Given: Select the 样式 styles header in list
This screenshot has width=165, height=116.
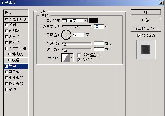Looking at the screenshot, I should (x=16, y=13).
